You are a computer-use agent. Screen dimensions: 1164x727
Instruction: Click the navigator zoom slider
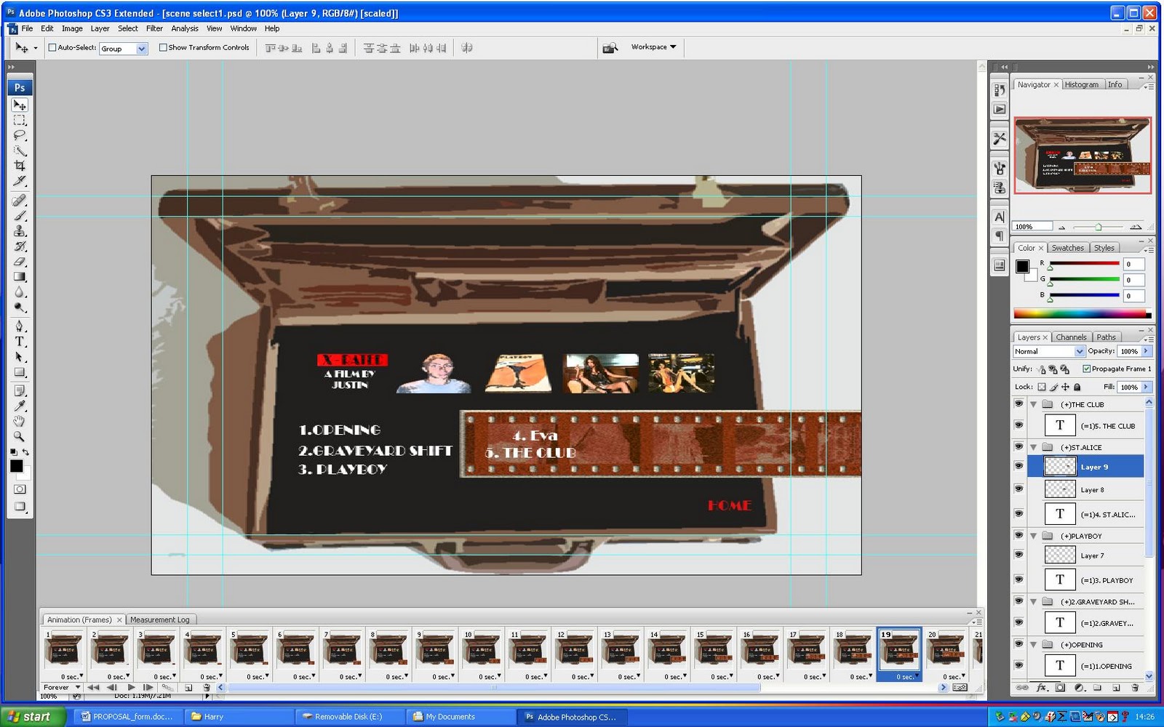click(x=1099, y=227)
